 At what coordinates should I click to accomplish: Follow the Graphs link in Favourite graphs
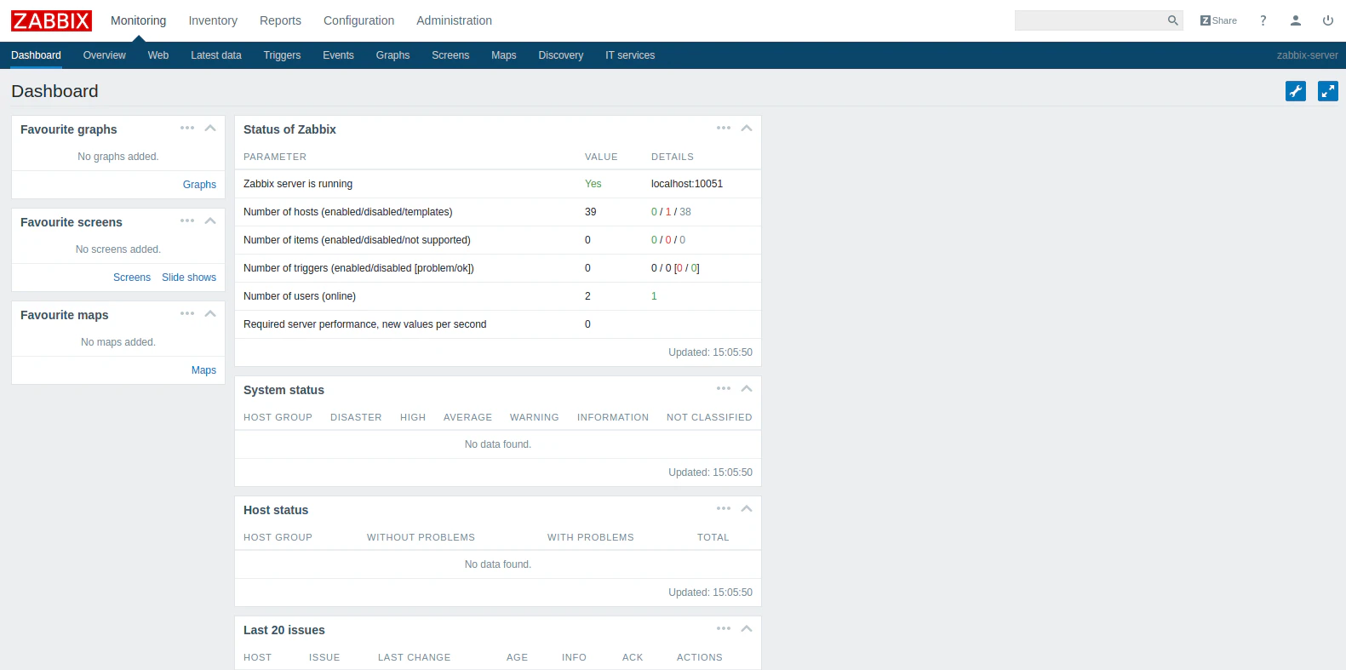coord(199,185)
